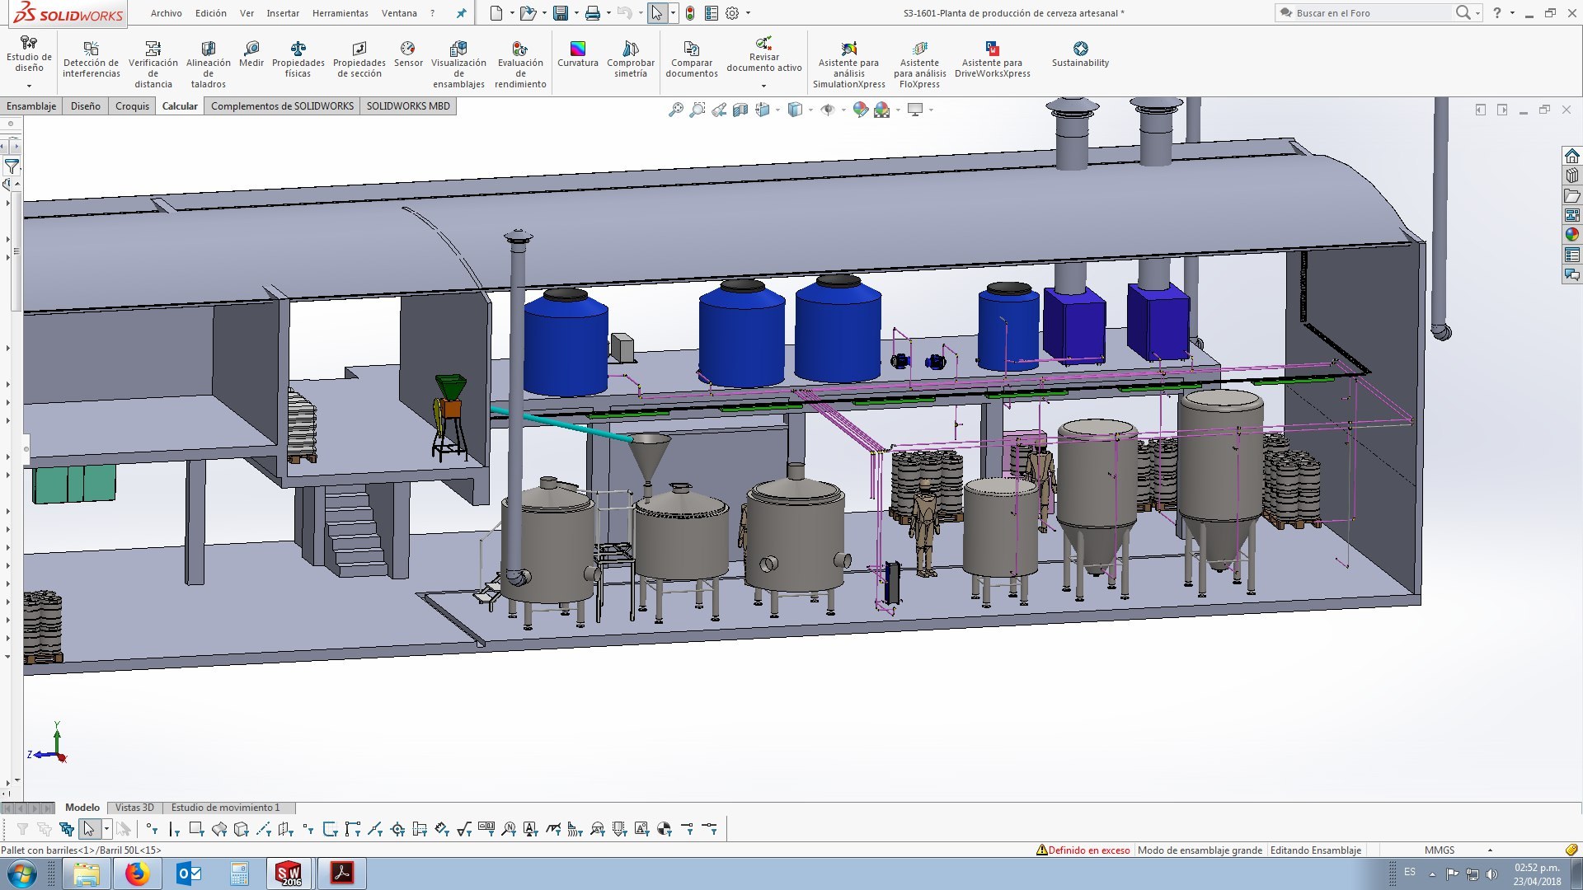Click Comprobar simetría tool
The height and width of the screenshot is (890, 1583).
point(631,61)
